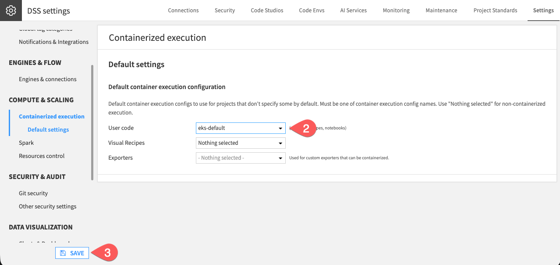
Task: Open Engines & connections settings
Action: (x=48, y=79)
